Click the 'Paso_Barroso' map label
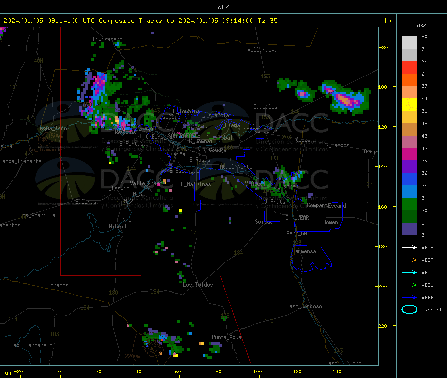 point(304,306)
